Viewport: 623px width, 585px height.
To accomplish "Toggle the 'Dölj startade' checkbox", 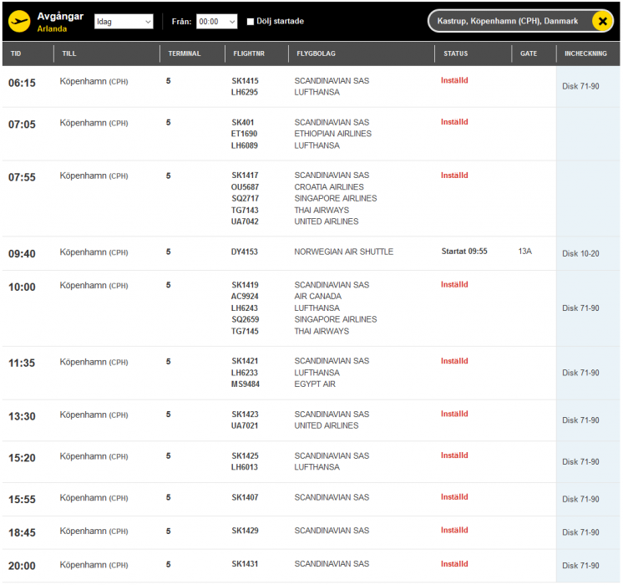I will 251,22.
